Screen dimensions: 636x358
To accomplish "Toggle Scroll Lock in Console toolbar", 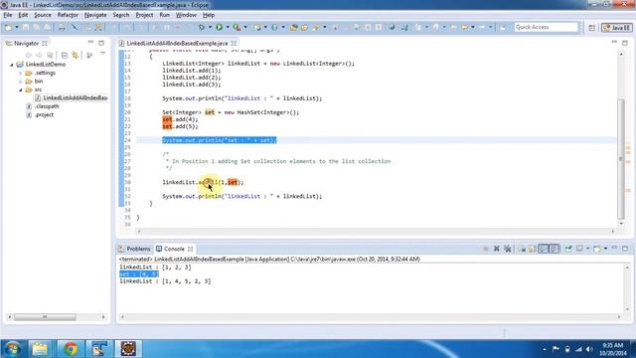I will [533, 249].
